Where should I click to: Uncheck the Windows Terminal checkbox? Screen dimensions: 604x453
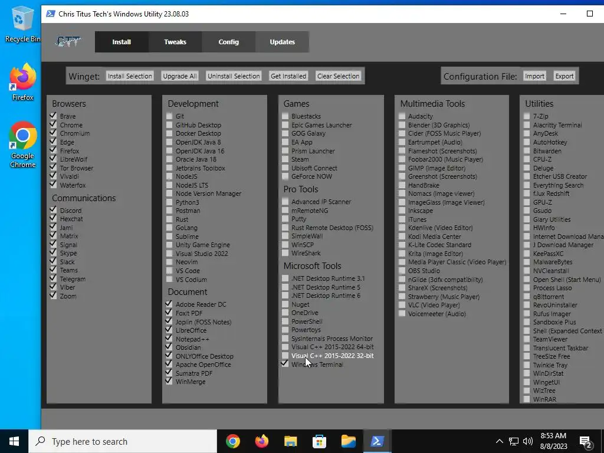(285, 363)
